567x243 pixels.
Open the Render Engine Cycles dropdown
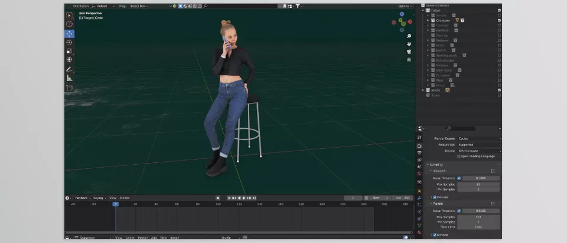(x=479, y=139)
